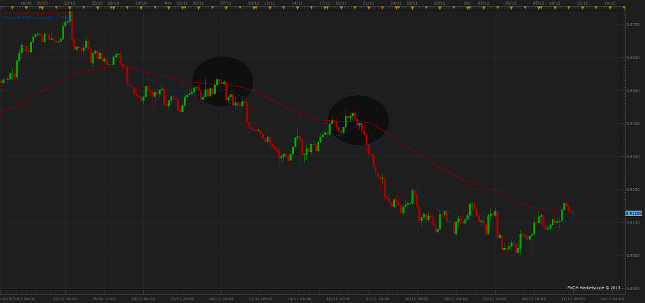Click the yellow marker under 28/11 date
The height and width of the screenshot is (303, 645).
[439, 7]
